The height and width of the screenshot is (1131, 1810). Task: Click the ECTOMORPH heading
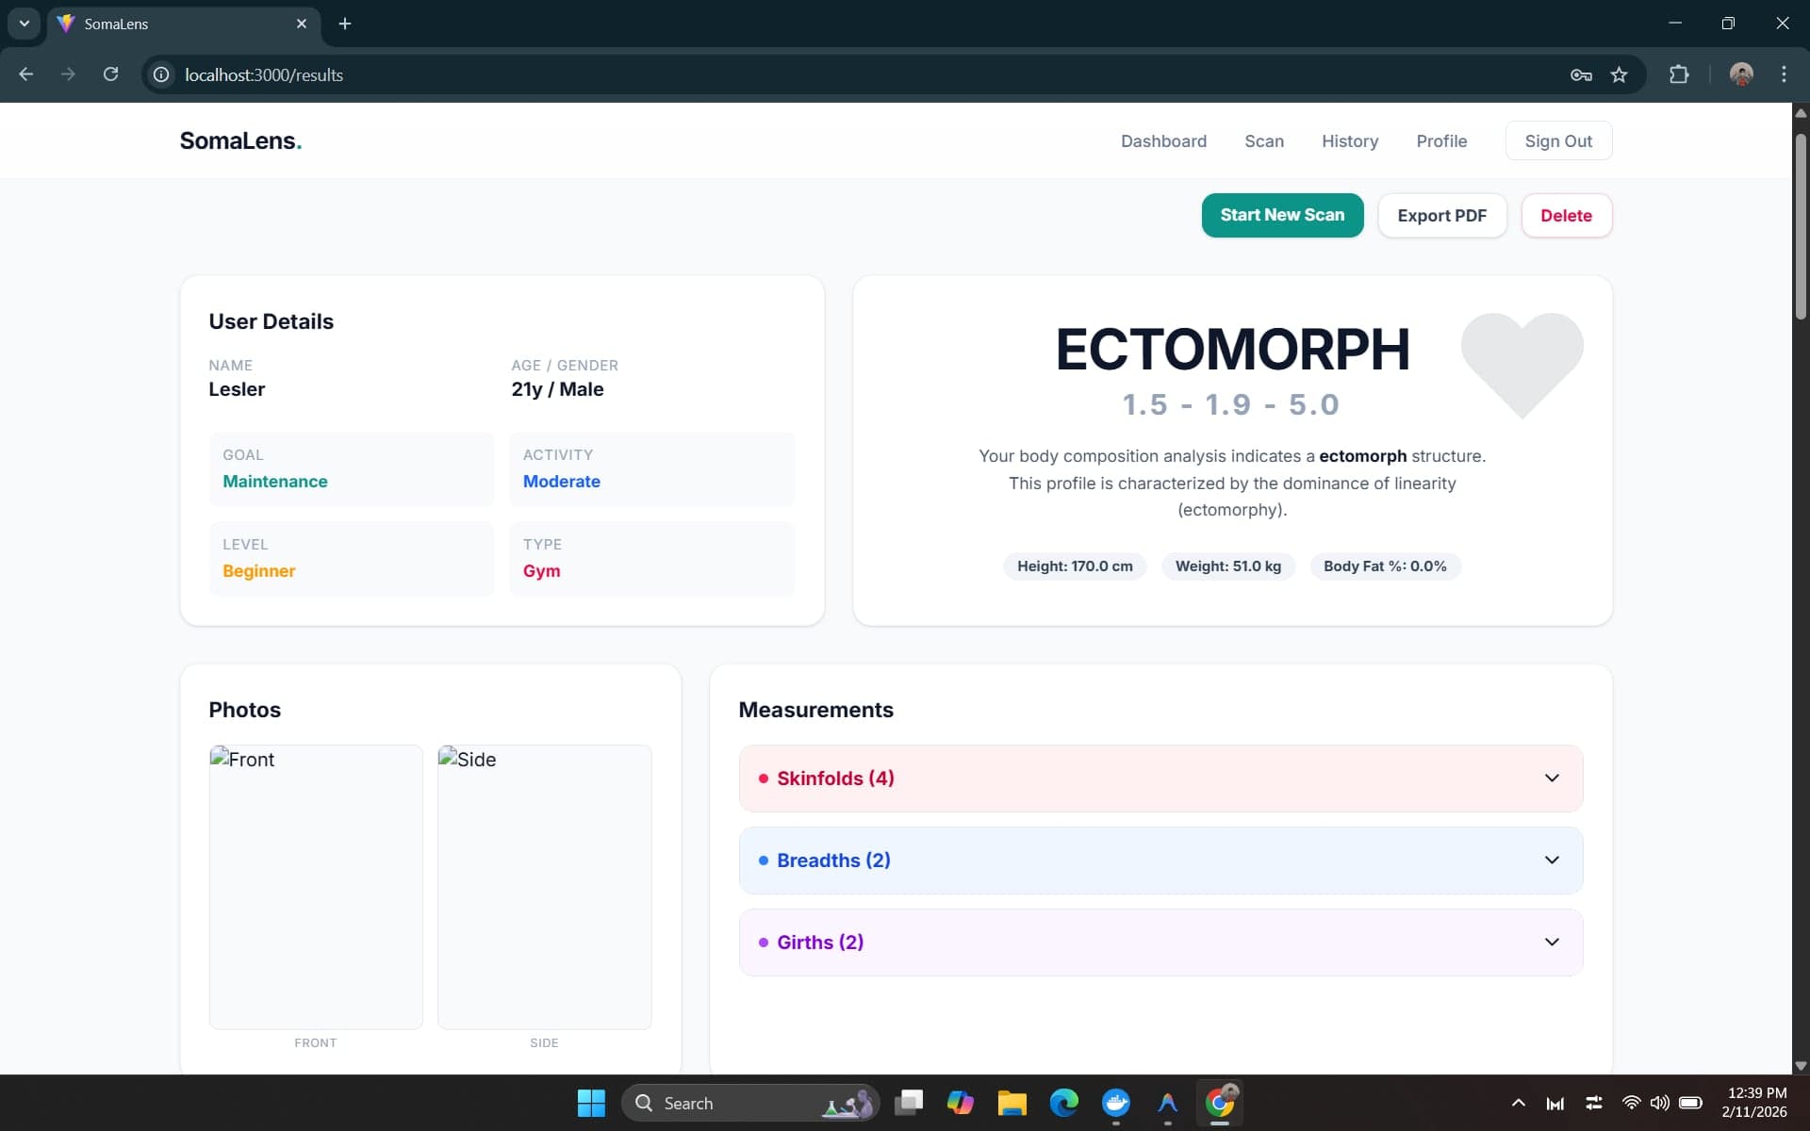tap(1232, 349)
